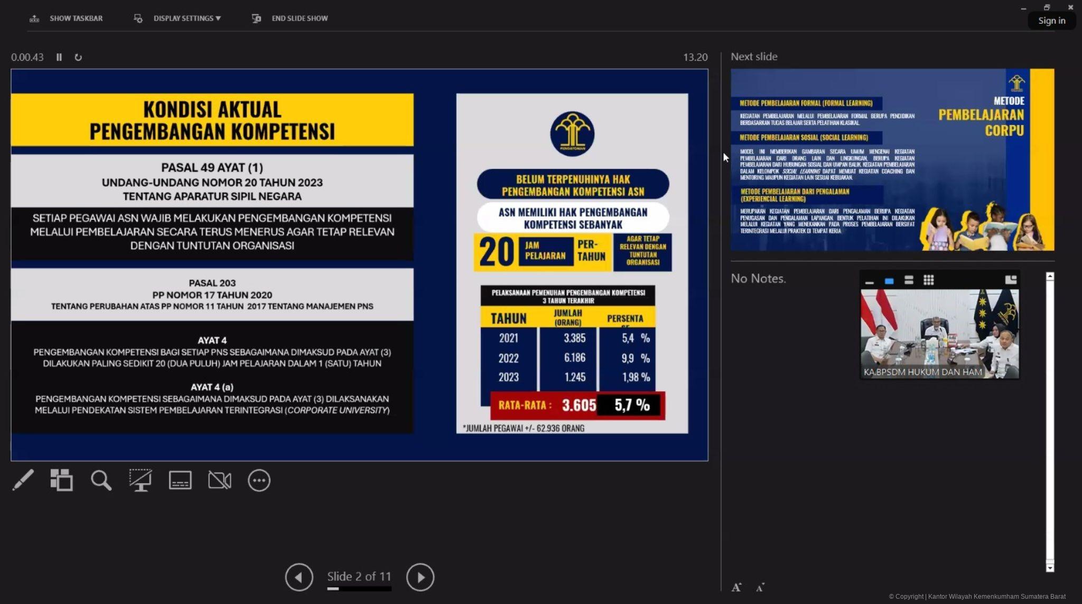Click the current slide view

point(359,265)
